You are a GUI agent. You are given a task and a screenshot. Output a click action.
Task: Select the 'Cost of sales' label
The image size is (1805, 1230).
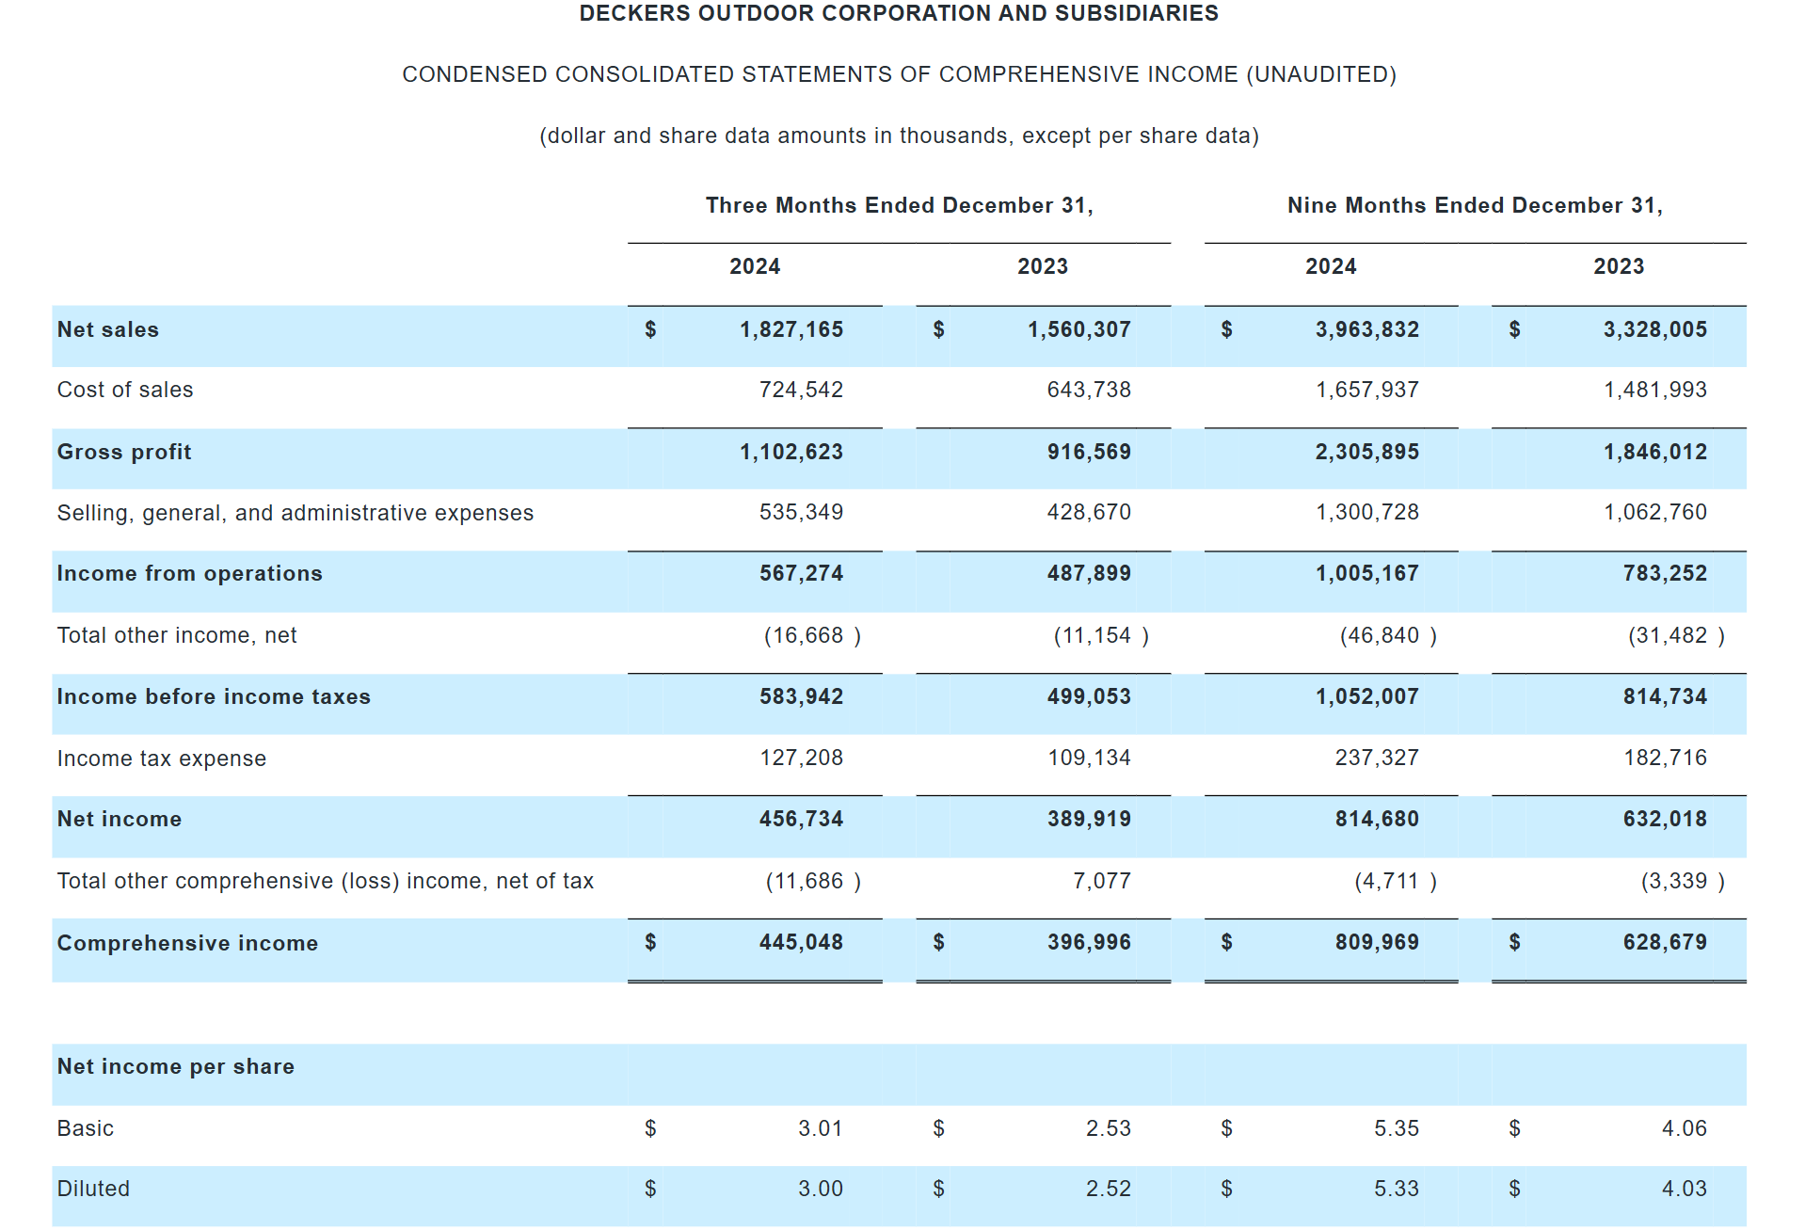click(125, 390)
